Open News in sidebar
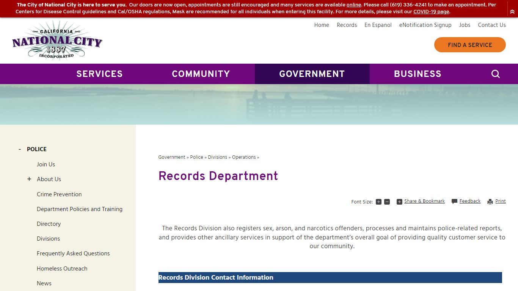Screen dimensions: 518x291 coord(44,283)
